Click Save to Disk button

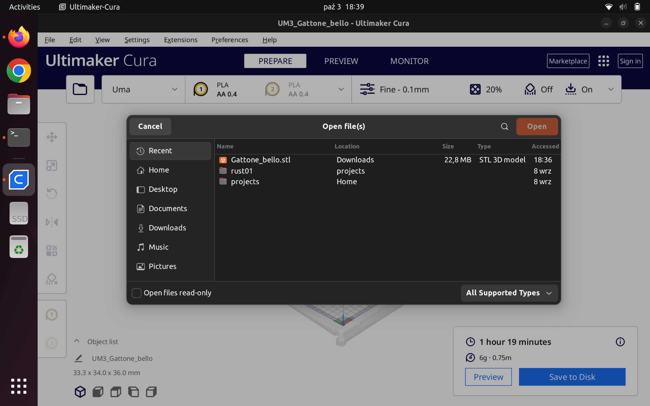coord(572,377)
